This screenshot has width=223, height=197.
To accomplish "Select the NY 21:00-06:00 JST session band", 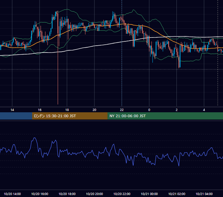I will pyautogui.click(x=165, y=116).
